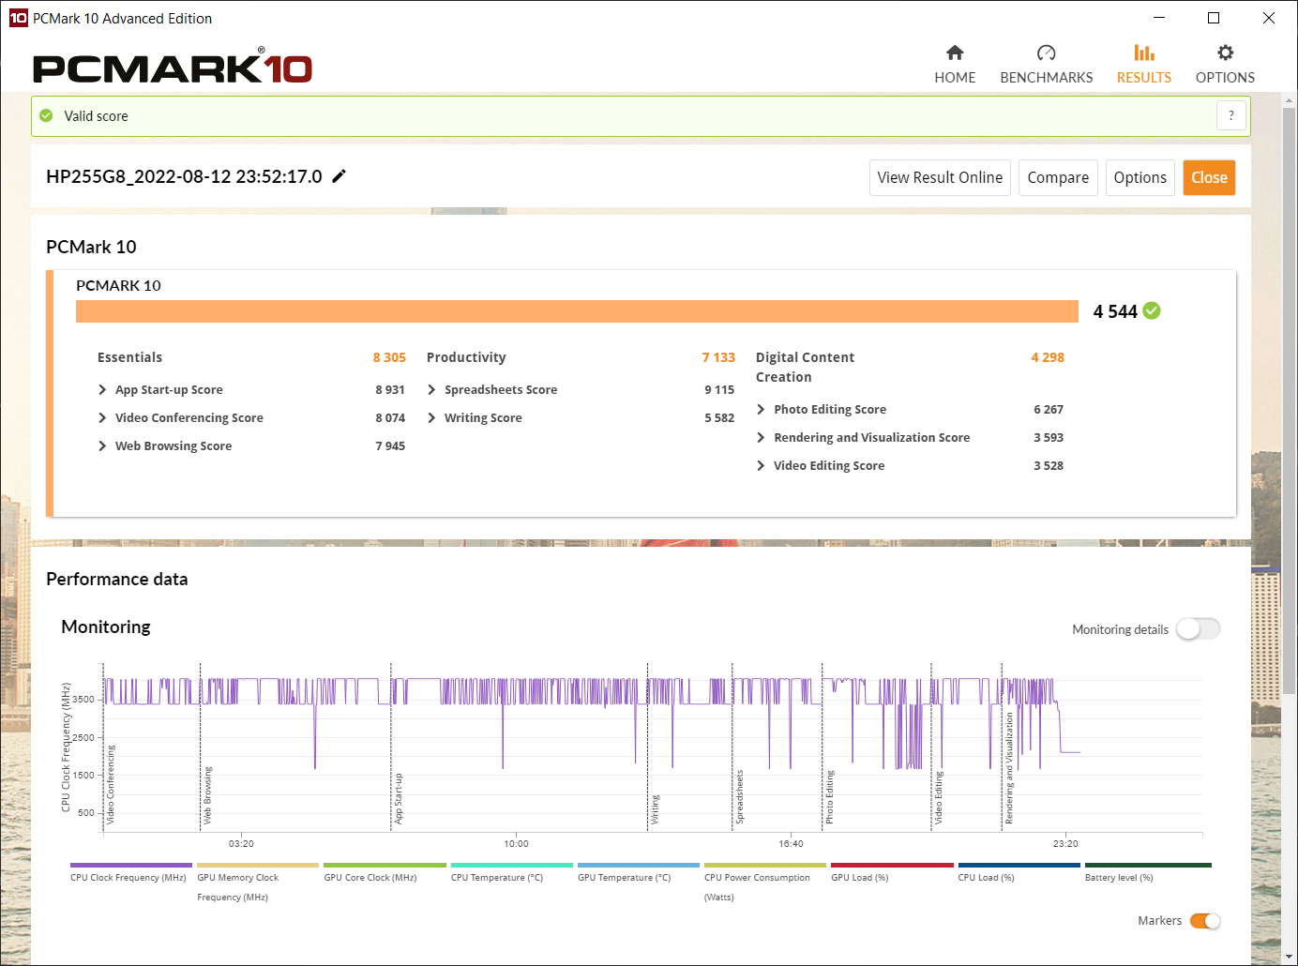Click the green valid score checkmark icon
Screen dimensions: 1298x966
(x=46, y=116)
